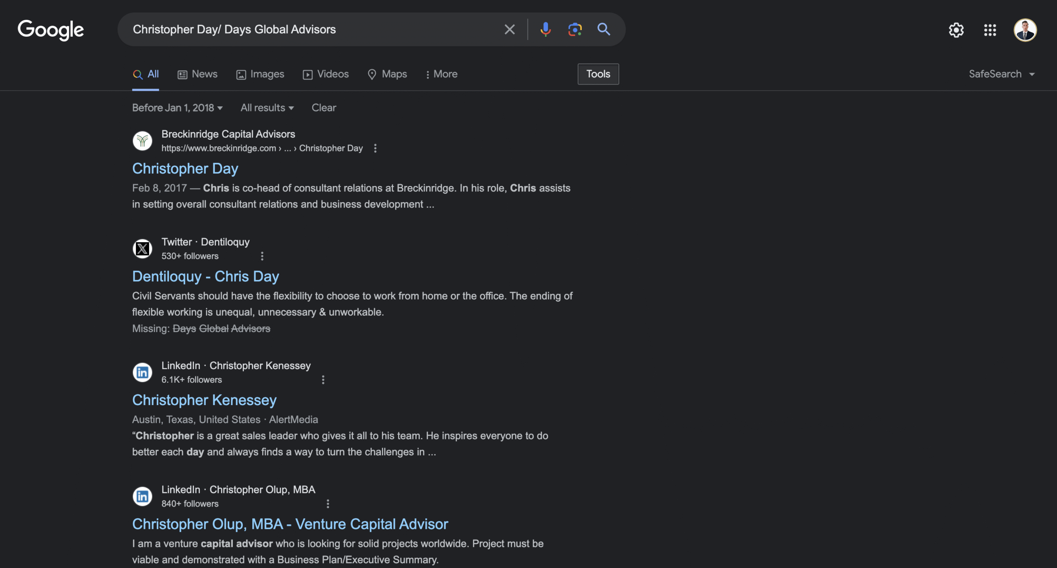Screen dimensions: 1057x568
Task: Click LinkedIn · Christopher Kenessey source name
Action: tap(236, 366)
